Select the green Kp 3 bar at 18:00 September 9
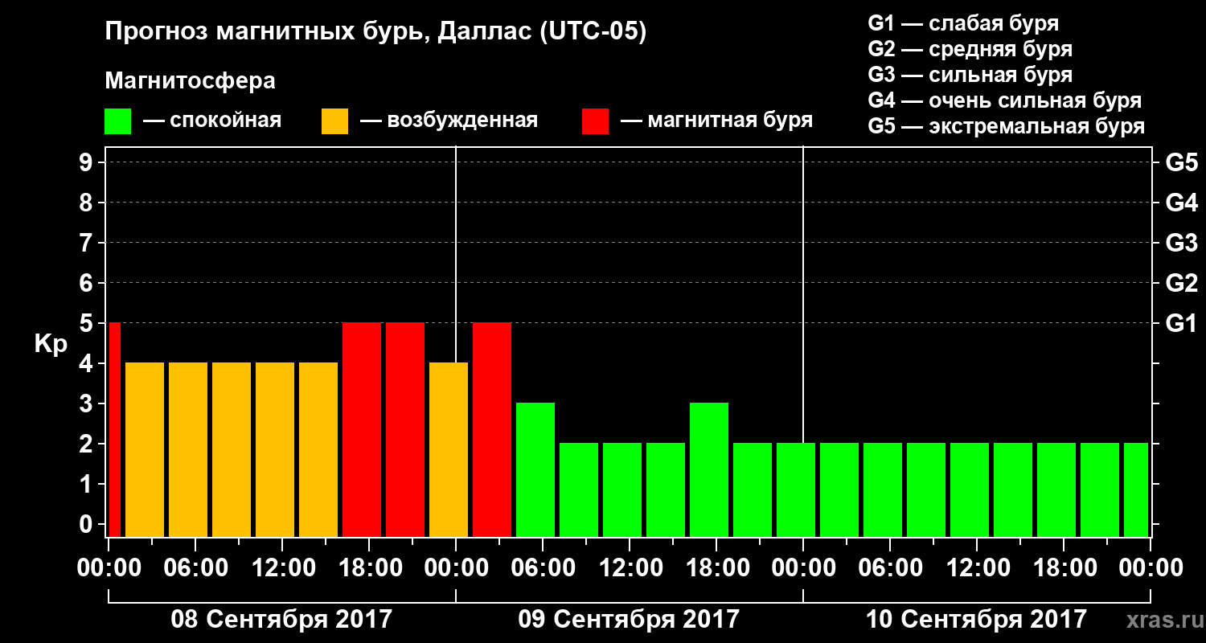This screenshot has width=1206, height=643. [x=709, y=470]
